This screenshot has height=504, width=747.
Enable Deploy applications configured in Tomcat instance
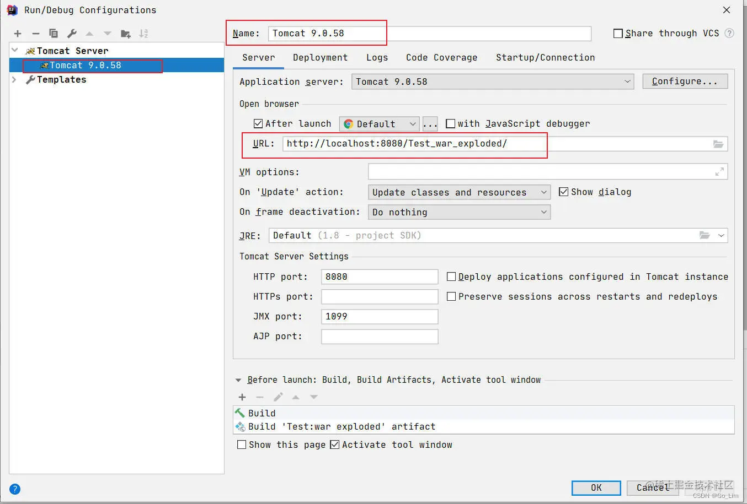tap(451, 277)
